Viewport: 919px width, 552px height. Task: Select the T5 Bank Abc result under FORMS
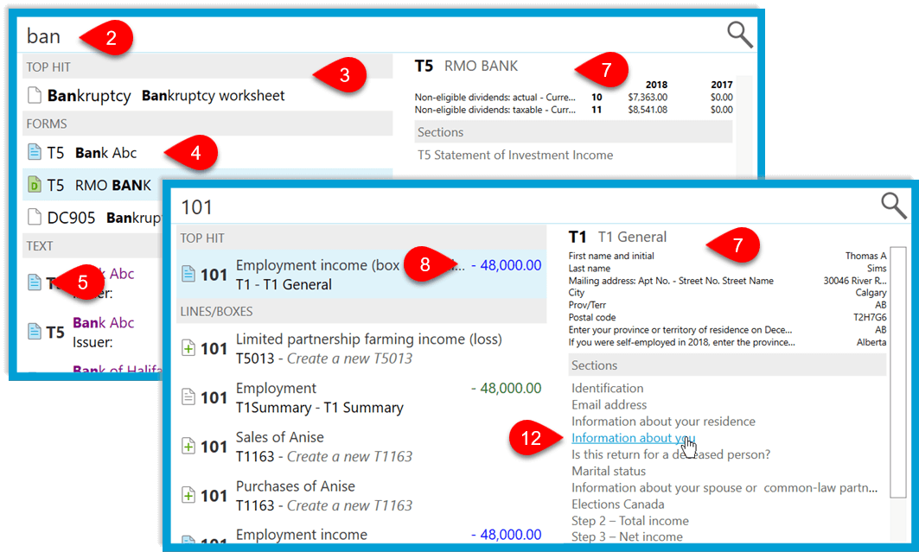pyautogui.click(x=207, y=152)
